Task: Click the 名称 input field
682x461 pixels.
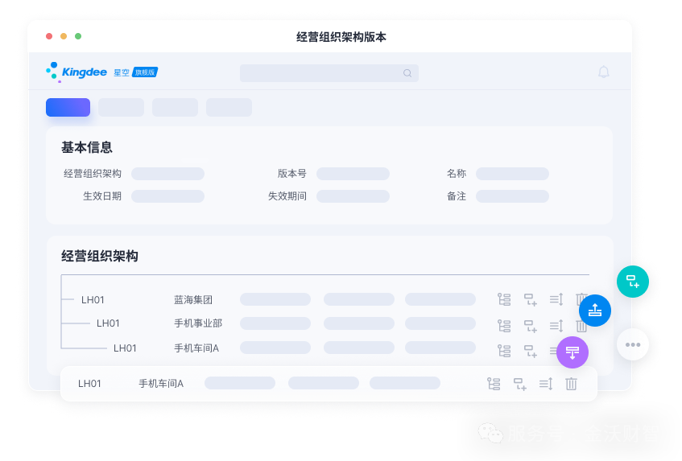Action: point(512,174)
